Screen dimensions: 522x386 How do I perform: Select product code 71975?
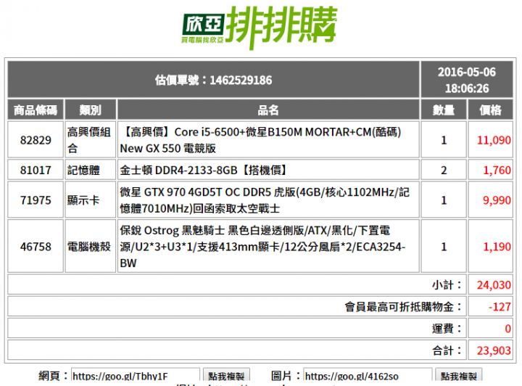pos(36,200)
